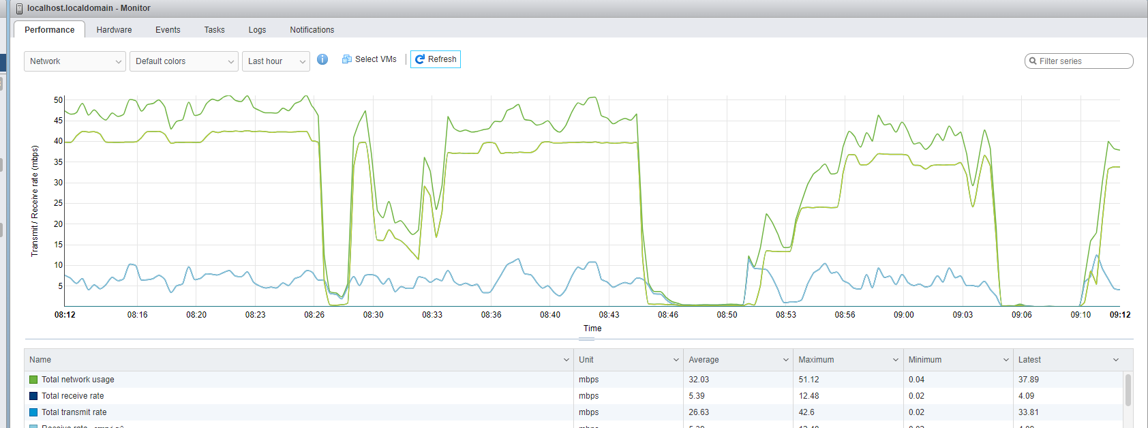The image size is (1148, 428).
Task: Click the average value 5.39
Action: 697,396
